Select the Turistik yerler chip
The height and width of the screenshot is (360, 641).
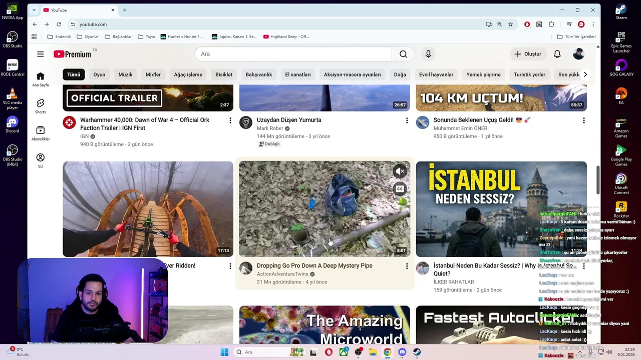(529, 74)
